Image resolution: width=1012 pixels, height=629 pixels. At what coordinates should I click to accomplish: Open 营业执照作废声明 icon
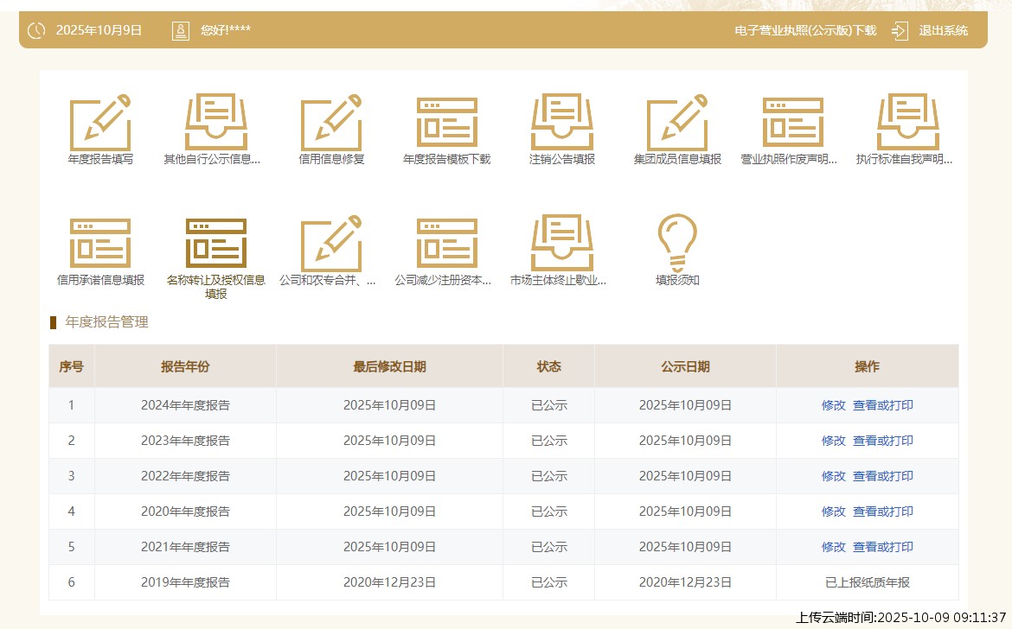click(x=792, y=123)
